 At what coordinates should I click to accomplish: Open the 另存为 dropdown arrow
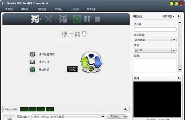point(125,117)
